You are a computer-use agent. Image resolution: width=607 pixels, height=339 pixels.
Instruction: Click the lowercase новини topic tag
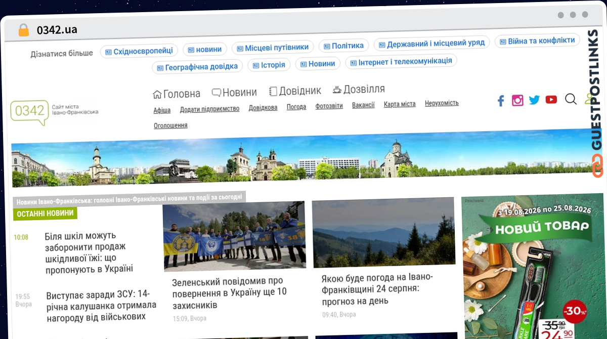coord(204,49)
